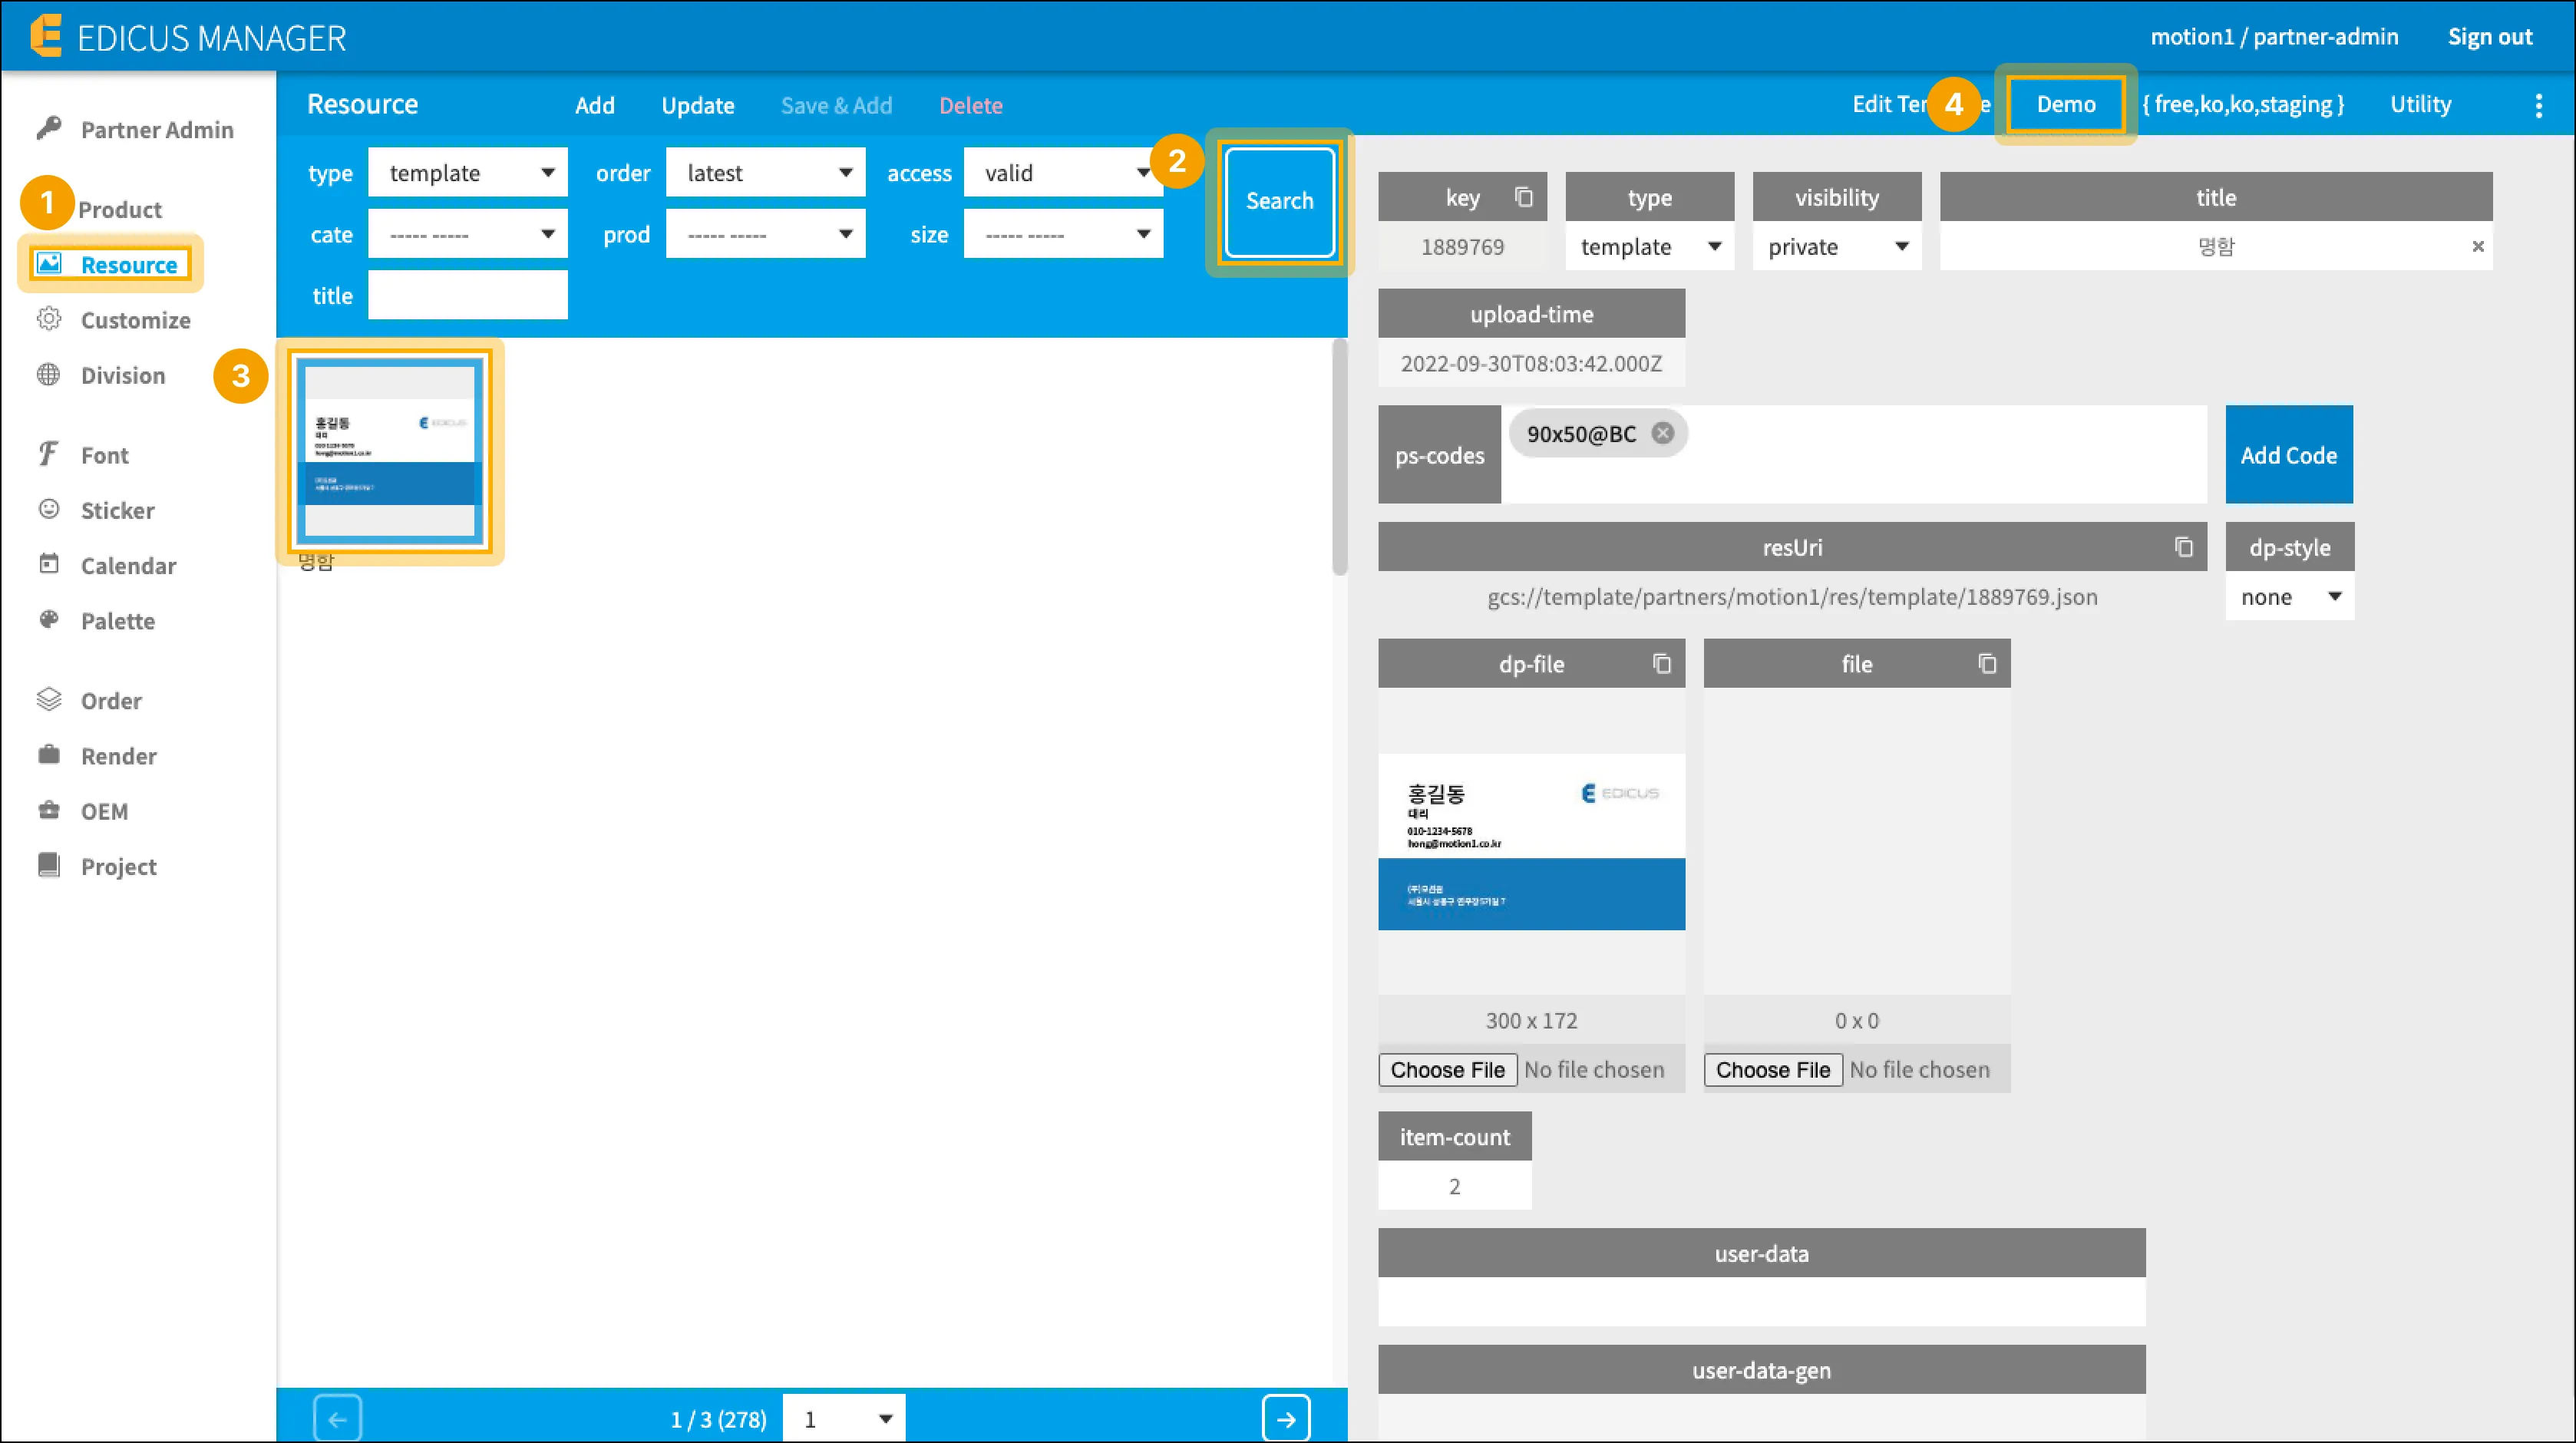Image resolution: width=2576 pixels, height=1443 pixels.
Task: Click the Division globe icon
Action: 49,374
